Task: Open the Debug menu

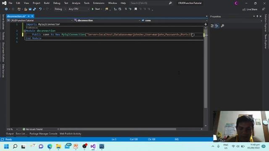Action: coord(57,3)
